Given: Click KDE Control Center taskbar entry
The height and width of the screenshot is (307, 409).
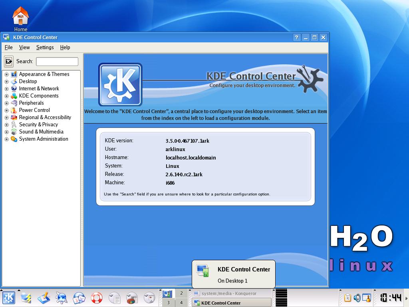Looking at the screenshot, I should coord(232,303).
